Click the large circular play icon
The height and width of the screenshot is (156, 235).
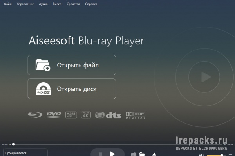tap(204, 77)
